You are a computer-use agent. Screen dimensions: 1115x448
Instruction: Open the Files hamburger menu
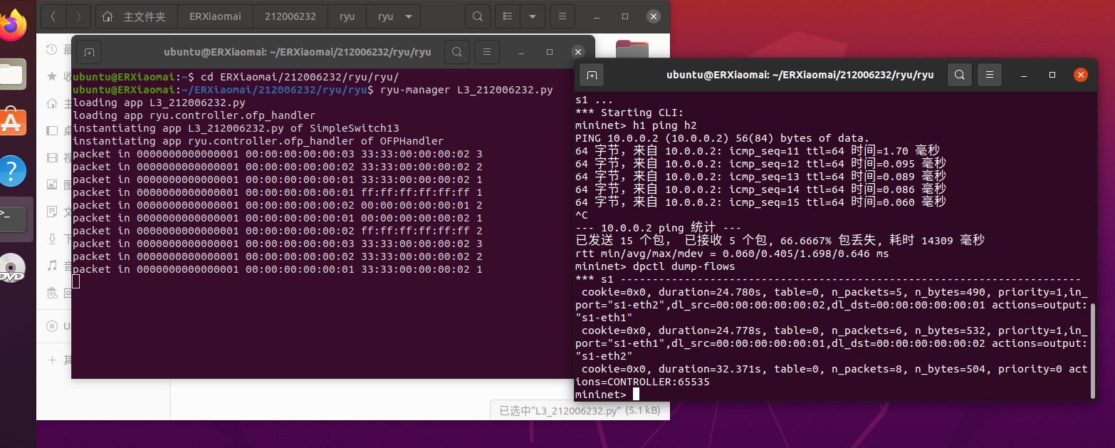[x=562, y=16]
